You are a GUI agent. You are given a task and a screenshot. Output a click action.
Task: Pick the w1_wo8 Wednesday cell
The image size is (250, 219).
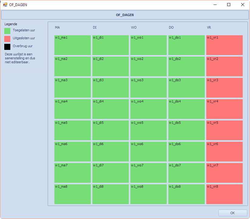(x=149, y=194)
